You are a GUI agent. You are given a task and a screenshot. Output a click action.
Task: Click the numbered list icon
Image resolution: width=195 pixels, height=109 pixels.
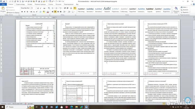57,8
